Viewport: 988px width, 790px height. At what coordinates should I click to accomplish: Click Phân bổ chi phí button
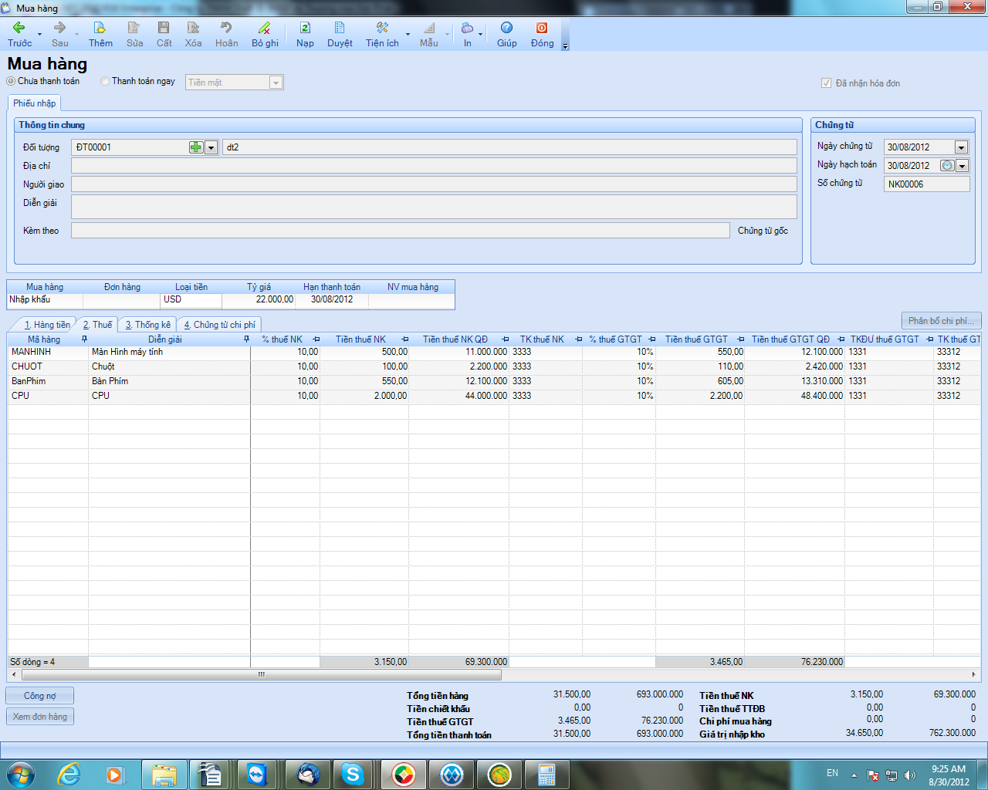941,321
